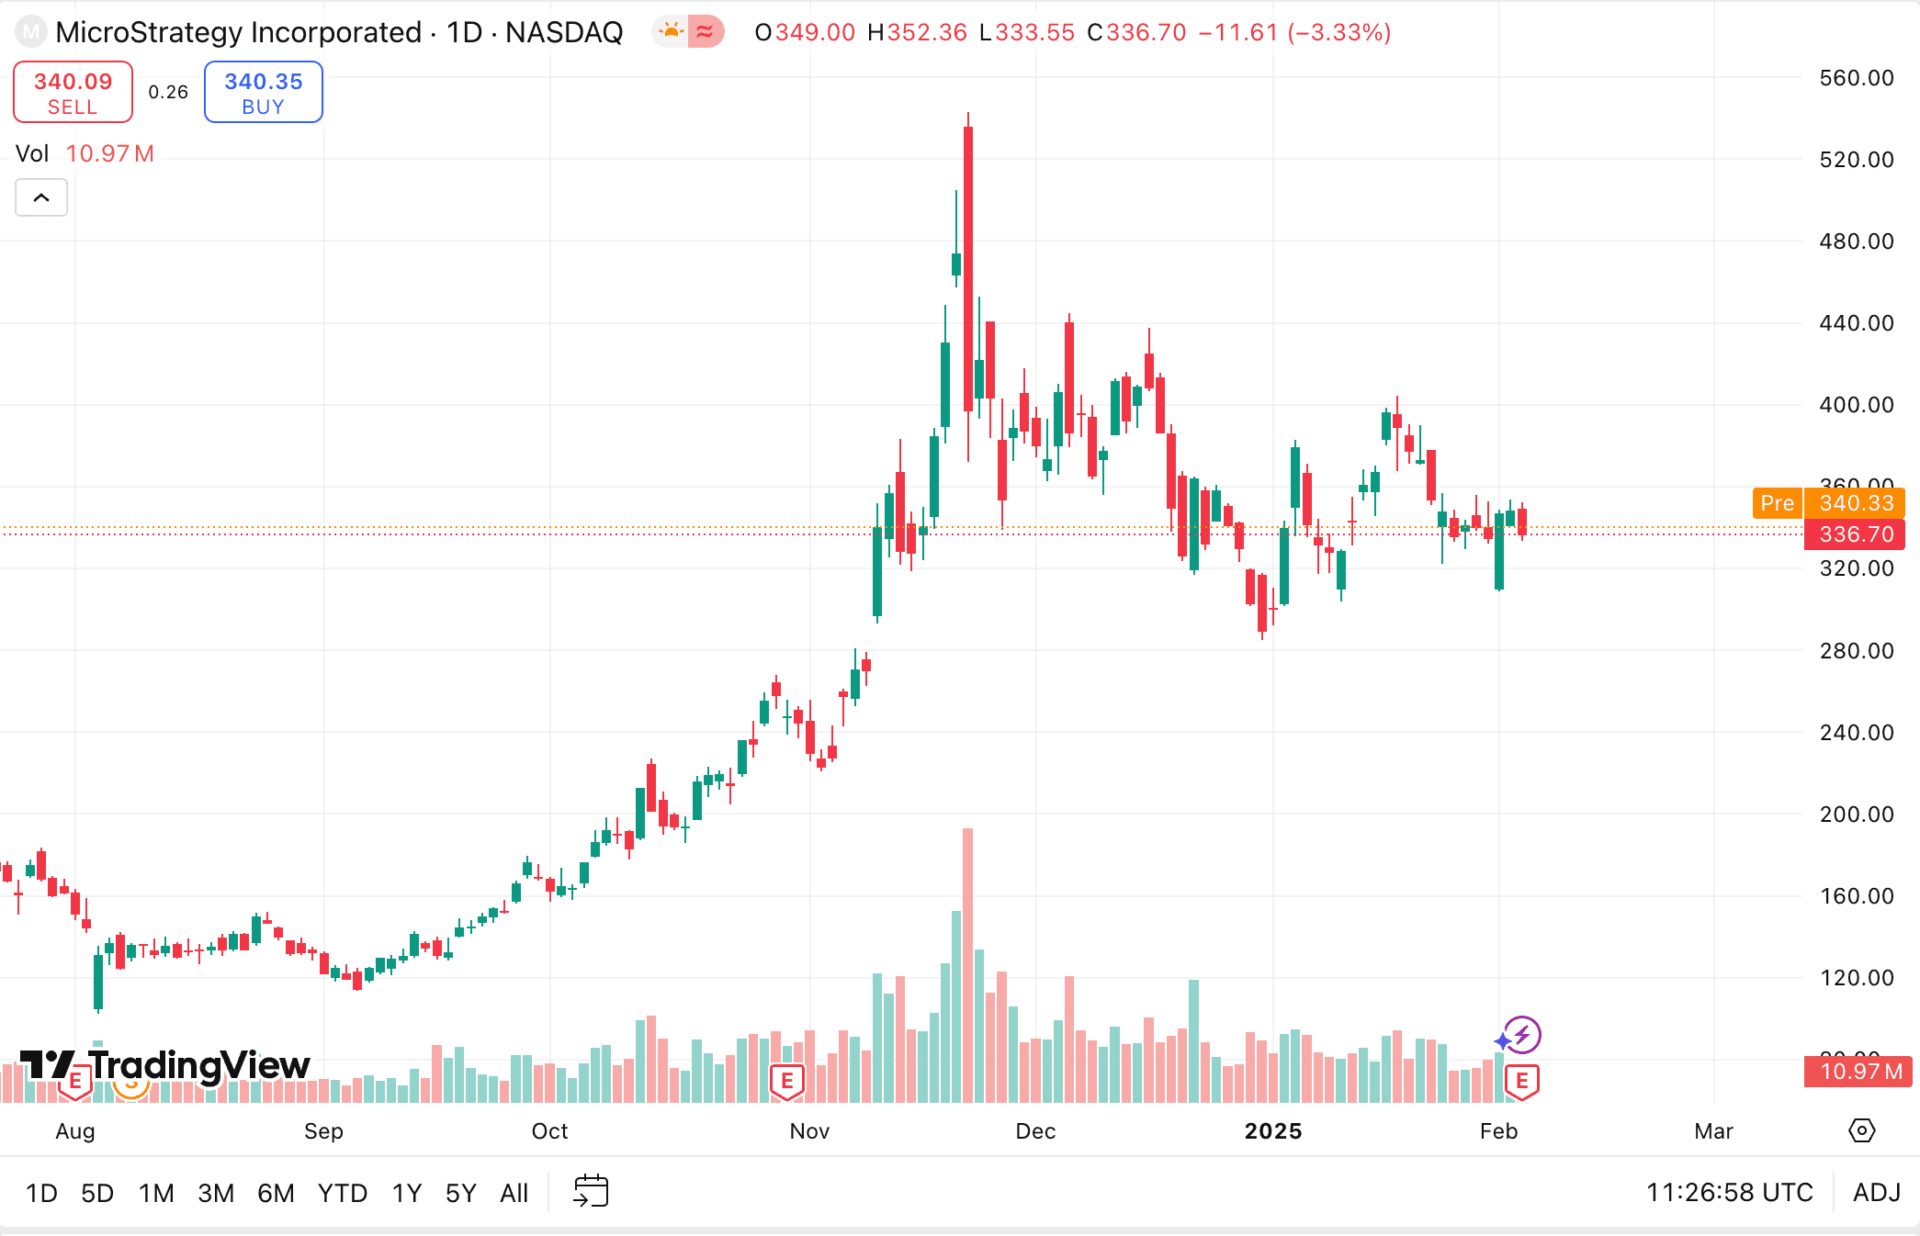The height and width of the screenshot is (1236, 1920).
Task: Click the Aug time axis label
Action: (x=75, y=1131)
